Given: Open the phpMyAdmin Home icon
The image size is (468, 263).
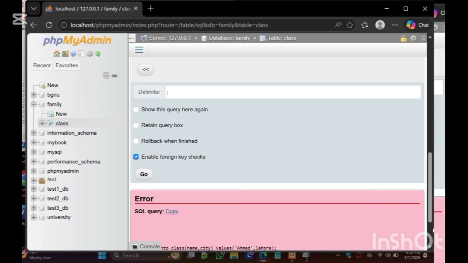Looking at the screenshot, I should [x=56, y=54].
